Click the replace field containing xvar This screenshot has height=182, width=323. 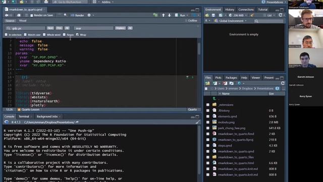[94, 28]
